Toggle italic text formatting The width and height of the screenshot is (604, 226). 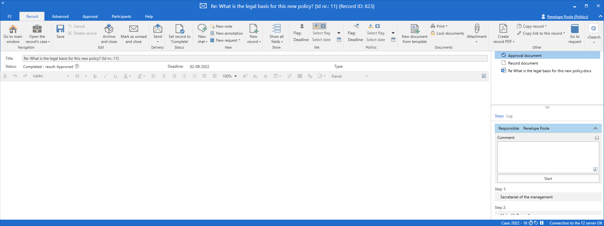(105, 76)
